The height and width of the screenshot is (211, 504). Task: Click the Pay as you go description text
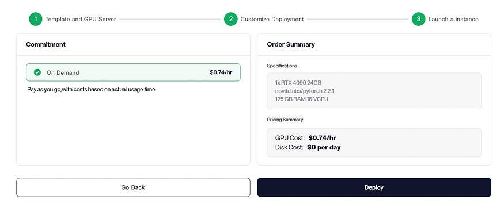pos(92,90)
